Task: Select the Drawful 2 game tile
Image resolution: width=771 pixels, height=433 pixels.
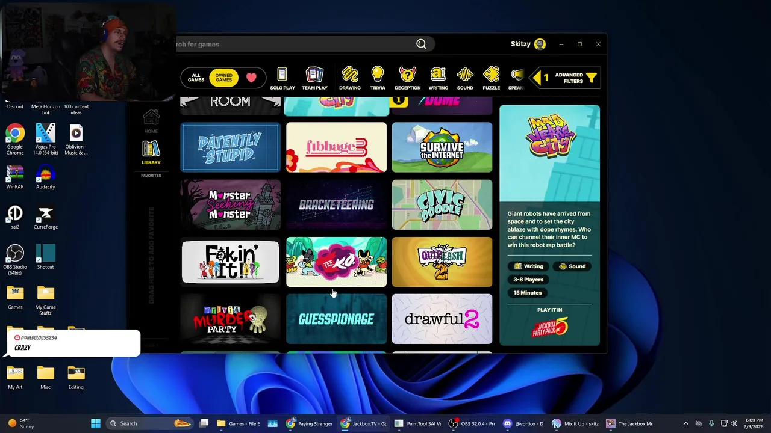Action: (442, 319)
